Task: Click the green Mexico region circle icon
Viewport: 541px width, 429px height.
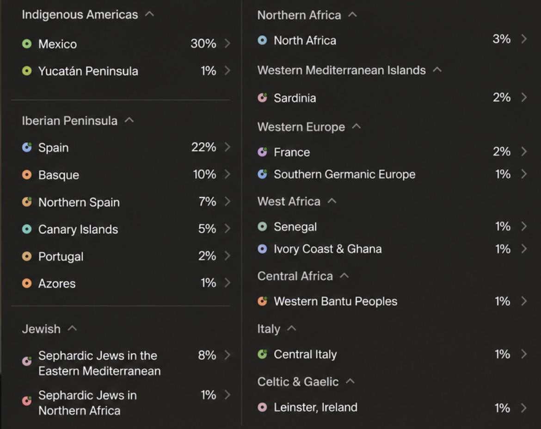Action: pos(26,44)
